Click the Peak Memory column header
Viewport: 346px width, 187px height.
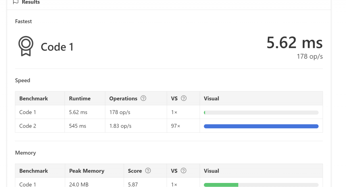click(86, 171)
